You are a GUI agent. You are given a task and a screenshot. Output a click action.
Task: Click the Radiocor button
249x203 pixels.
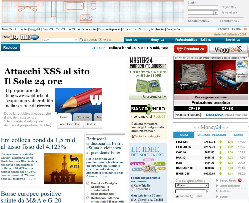point(10,47)
